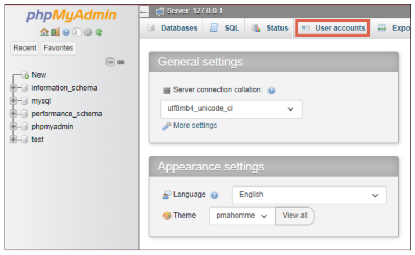Open the Language dropdown showing English
This screenshot has width=415, height=255.
[309, 195]
